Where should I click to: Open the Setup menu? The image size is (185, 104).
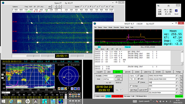(100, 27)
